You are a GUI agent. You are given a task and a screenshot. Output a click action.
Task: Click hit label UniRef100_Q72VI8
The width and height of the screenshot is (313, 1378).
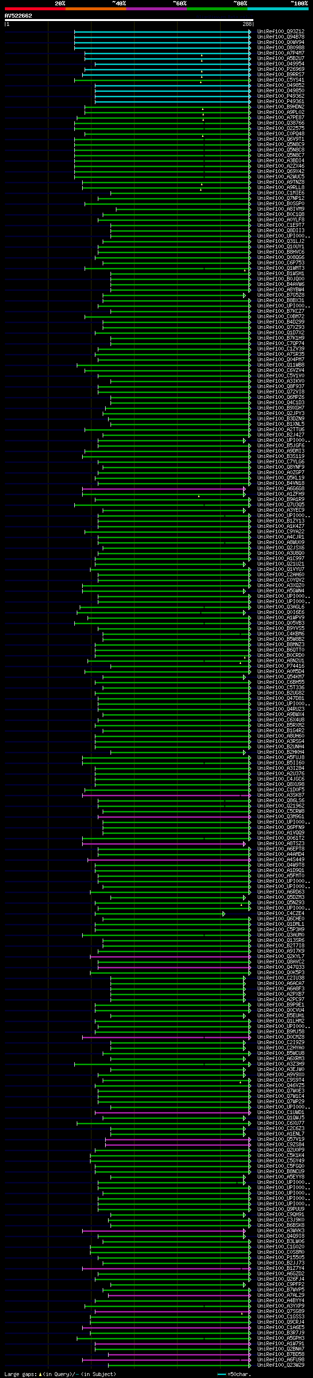(280, 392)
